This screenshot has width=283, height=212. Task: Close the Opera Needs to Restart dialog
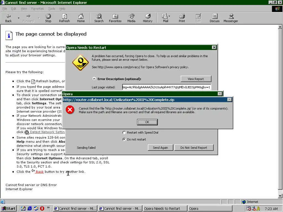click(x=214, y=47)
